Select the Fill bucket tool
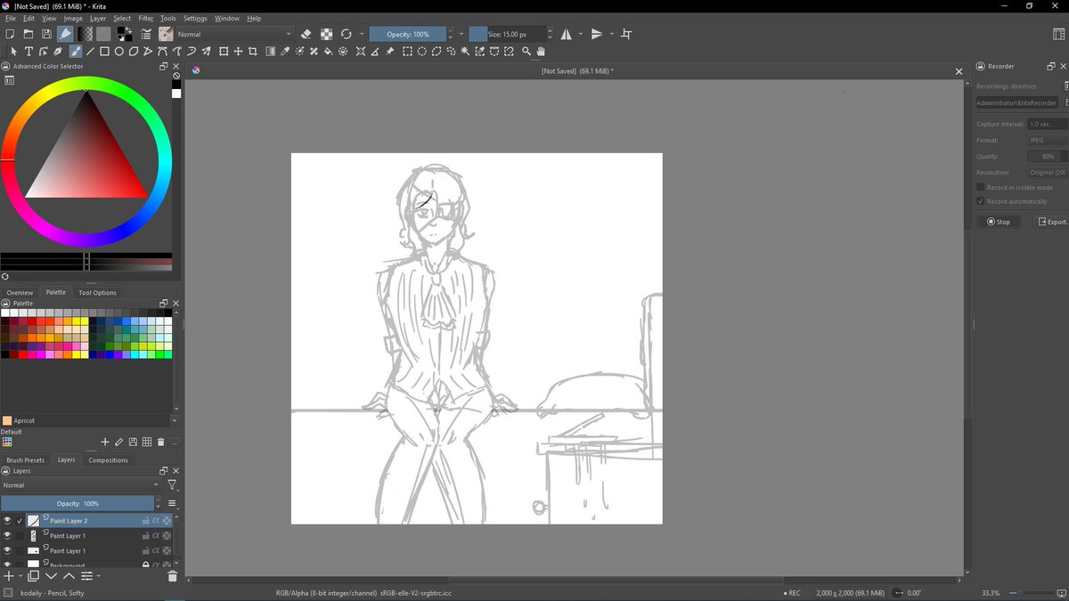Screen dimensions: 1069x601 [328, 52]
